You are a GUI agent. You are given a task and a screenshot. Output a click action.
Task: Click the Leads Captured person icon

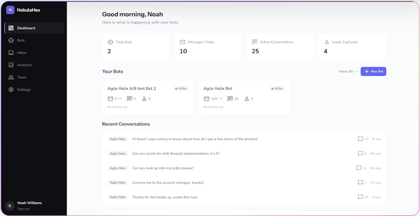tap(326, 42)
